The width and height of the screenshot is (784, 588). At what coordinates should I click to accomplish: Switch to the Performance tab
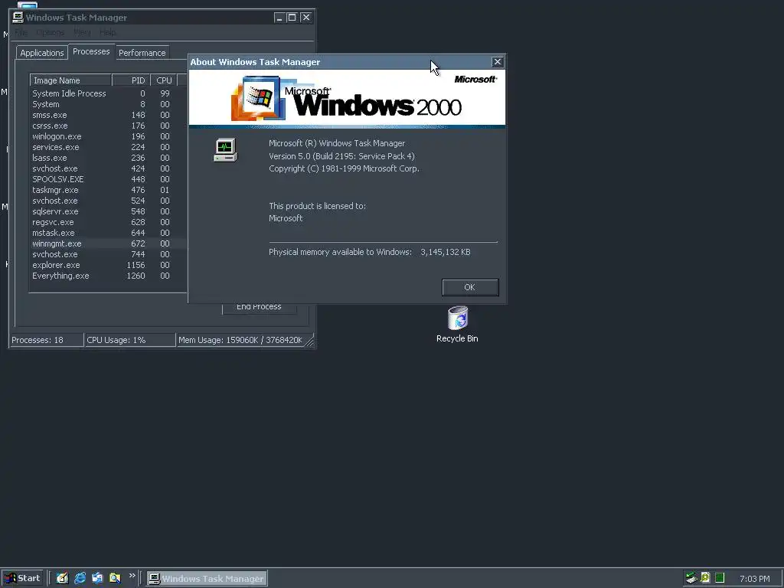142,53
